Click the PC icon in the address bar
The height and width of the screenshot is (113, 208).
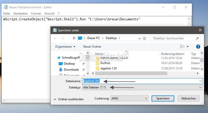click(x=80, y=38)
